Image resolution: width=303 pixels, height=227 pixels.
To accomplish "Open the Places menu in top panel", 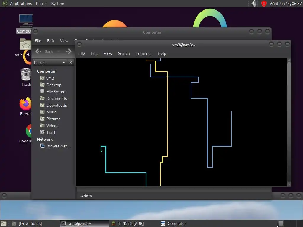I will [x=41, y=4].
